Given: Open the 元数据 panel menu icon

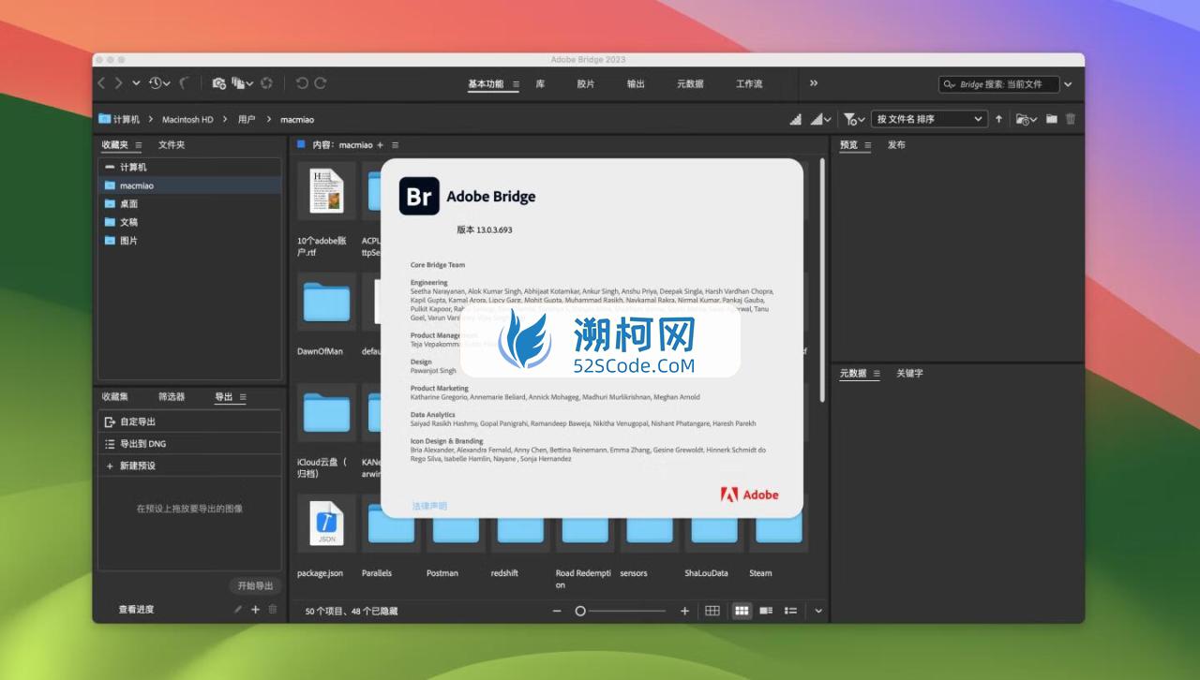Looking at the screenshot, I should tap(877, 374).
